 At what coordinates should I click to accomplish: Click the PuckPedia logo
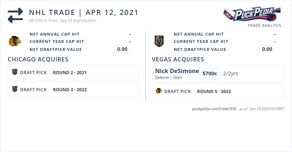pyautogui.click(x=252, y=15)
